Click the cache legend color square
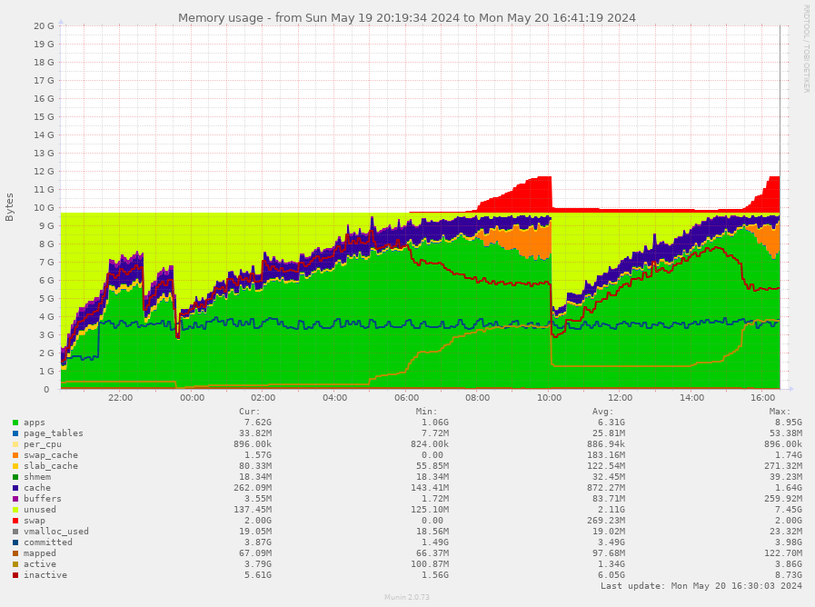This screenshot has width=815, height=607. point(15,488)
